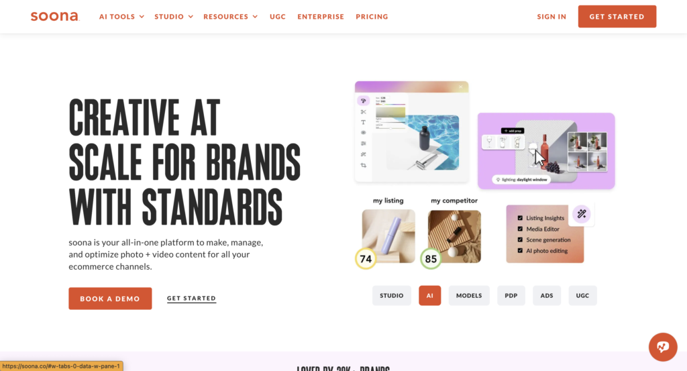Switch to the Models tab
Viewport: 687px width, 371px height.
tap(469, 296)
